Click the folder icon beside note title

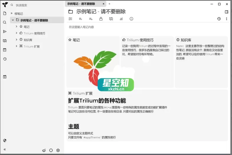point(71,11)
